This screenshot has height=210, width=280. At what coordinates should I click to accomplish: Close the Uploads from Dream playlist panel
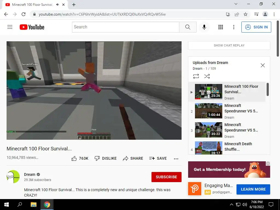point(262,65)
